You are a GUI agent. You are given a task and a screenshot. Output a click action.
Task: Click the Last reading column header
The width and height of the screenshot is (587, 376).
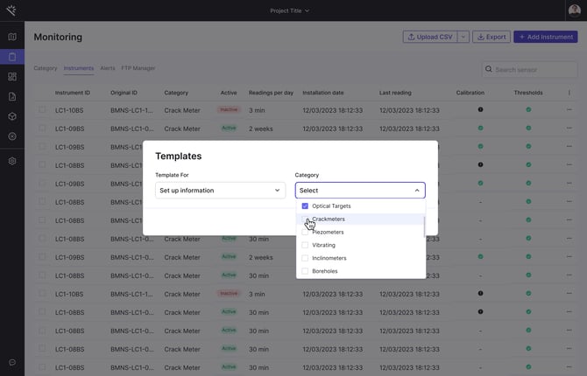[x=395, y=93]
